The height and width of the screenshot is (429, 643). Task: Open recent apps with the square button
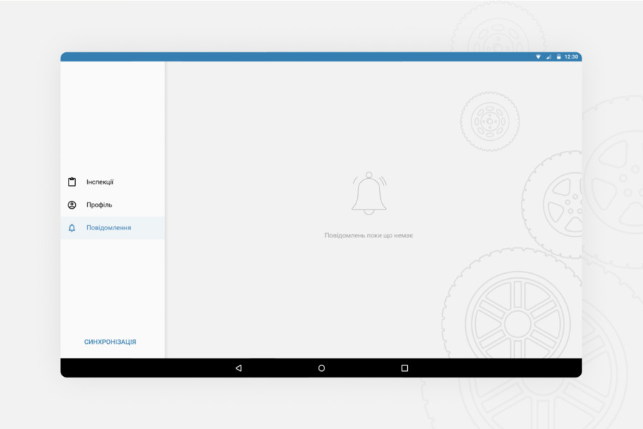point(404,368)
